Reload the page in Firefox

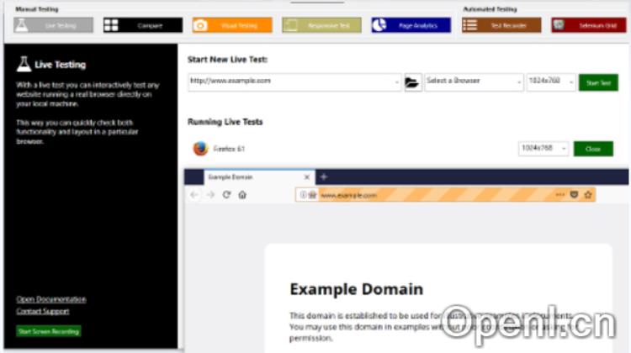point(226,195)
